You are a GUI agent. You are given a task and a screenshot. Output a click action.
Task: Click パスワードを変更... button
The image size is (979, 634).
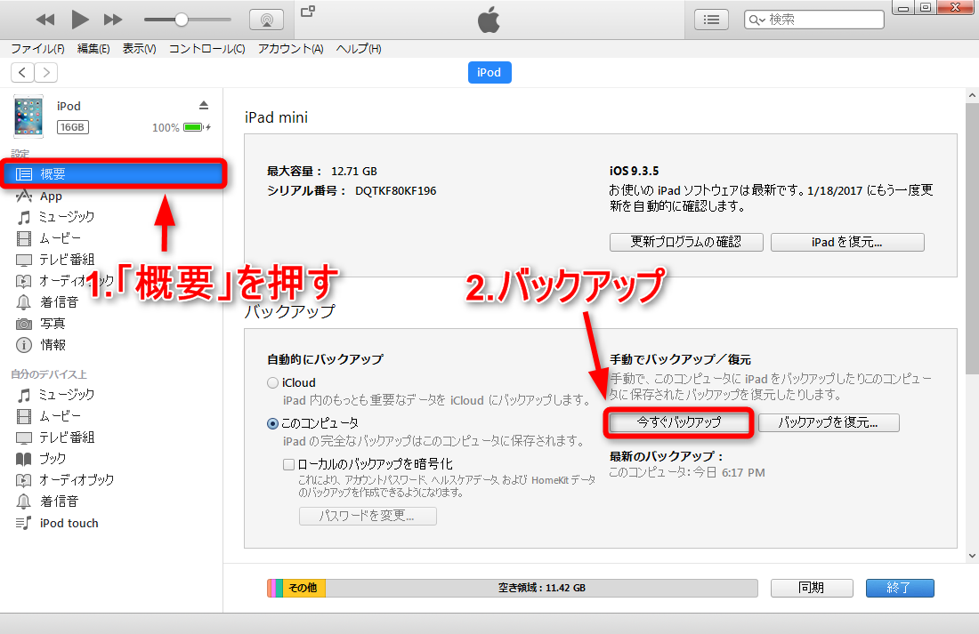tap(368, 516)
